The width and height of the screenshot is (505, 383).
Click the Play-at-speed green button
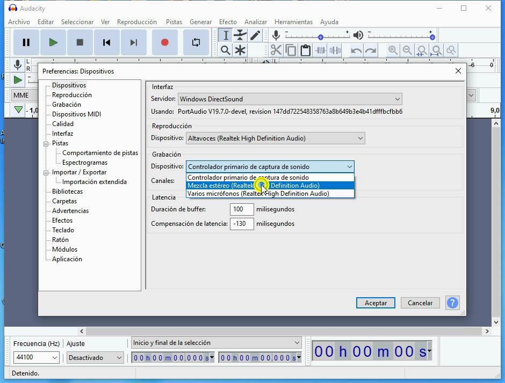tap(18, 80)
